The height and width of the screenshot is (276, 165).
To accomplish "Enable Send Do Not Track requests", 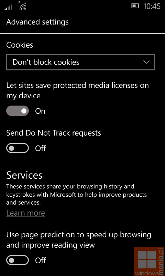I will click(x=18, y=148).
